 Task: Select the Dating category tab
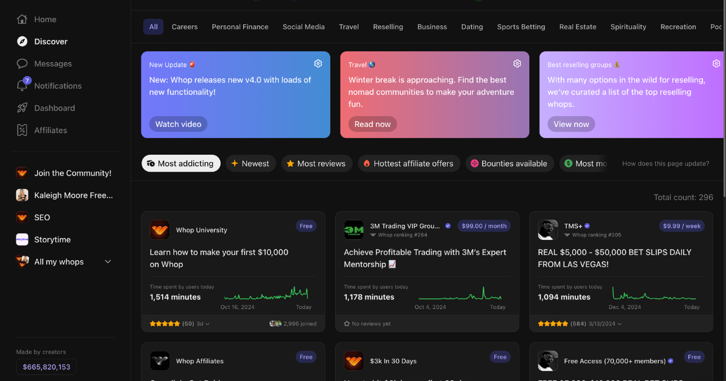[x=472, y=27]
